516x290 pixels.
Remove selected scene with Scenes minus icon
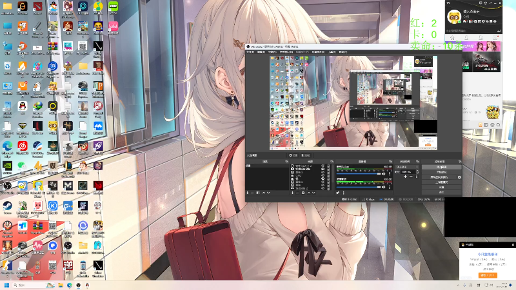(x=252, y=193)
